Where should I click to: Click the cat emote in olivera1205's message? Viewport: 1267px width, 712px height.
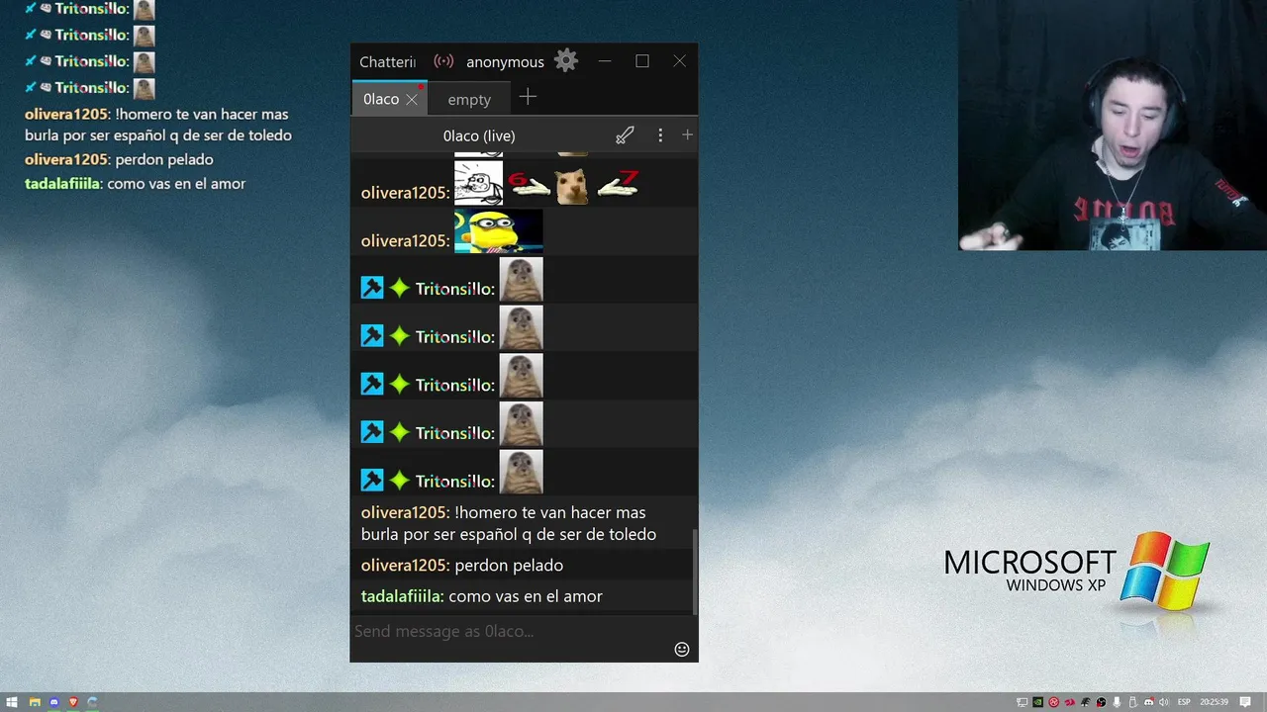coord(571,185)
